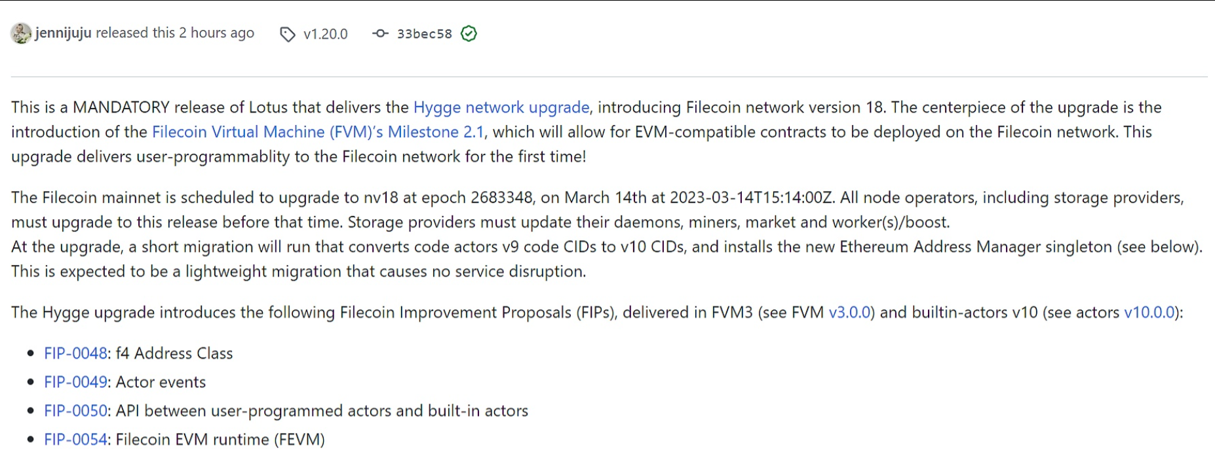This screenshot has height=456, width=1215.
Task: Click the "Actor events" list text
Action: pyautogui.click(x=161, y=382)
